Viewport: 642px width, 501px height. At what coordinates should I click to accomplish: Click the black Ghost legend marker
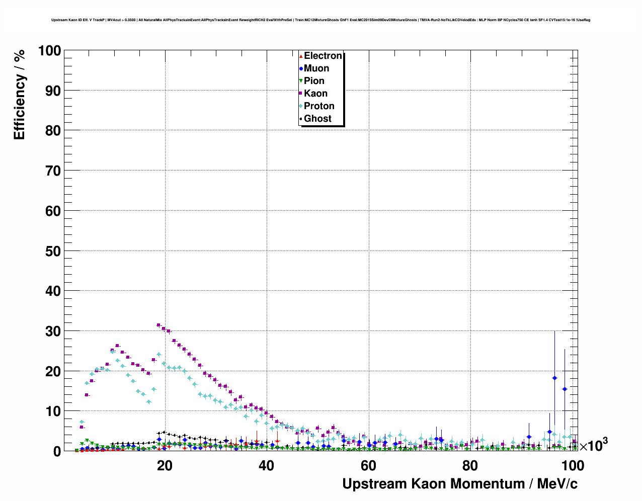(301, 119)
